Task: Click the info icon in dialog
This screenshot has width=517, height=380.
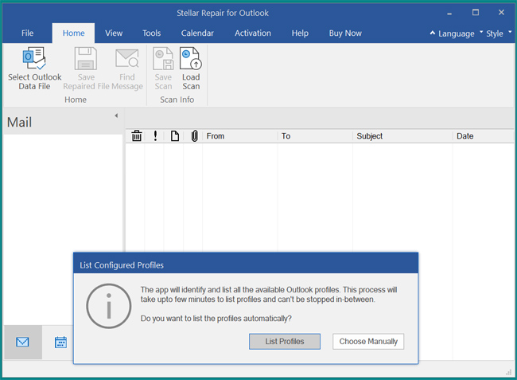Action: pos(109,306)
